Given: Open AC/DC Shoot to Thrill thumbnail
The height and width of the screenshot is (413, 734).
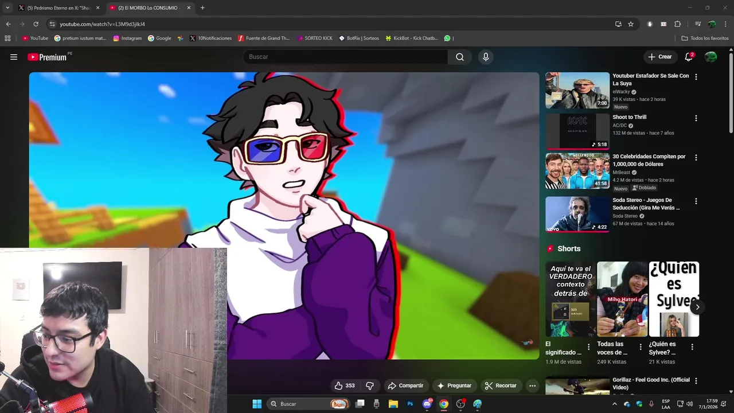Looking at the screenshot, I should [x=577, y=131].
